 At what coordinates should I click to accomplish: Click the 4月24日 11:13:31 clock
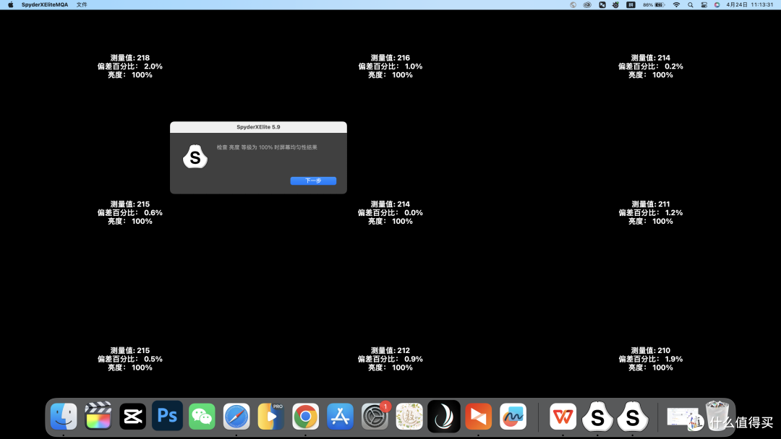[x=750, y=4]
